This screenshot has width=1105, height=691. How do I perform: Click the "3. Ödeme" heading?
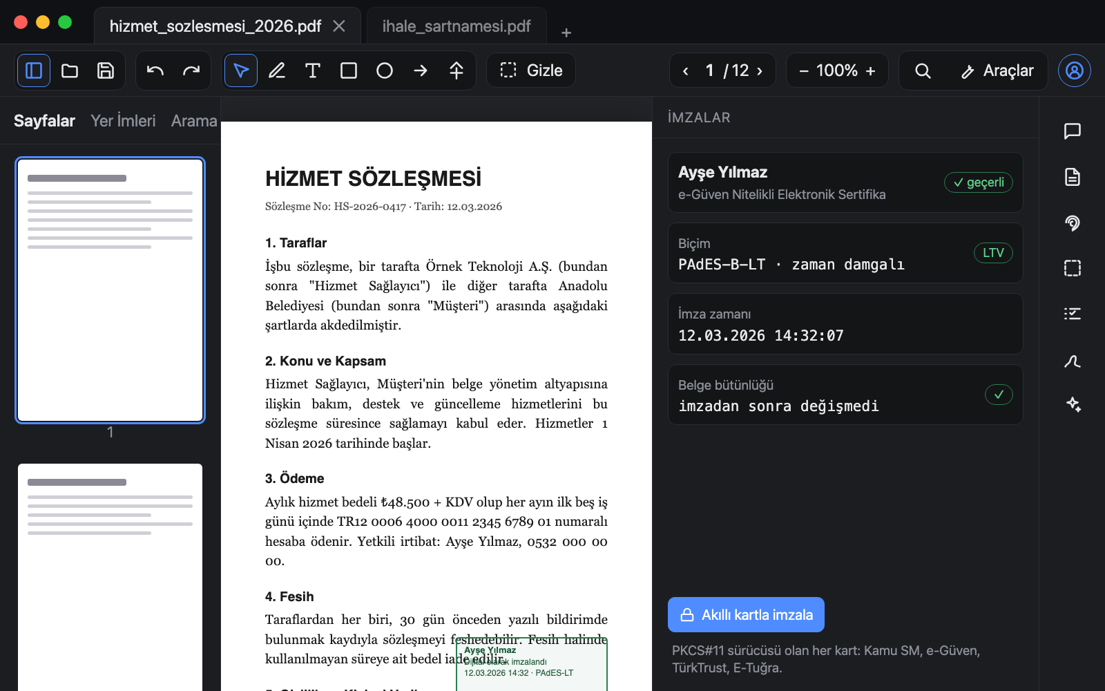(295, 479)
